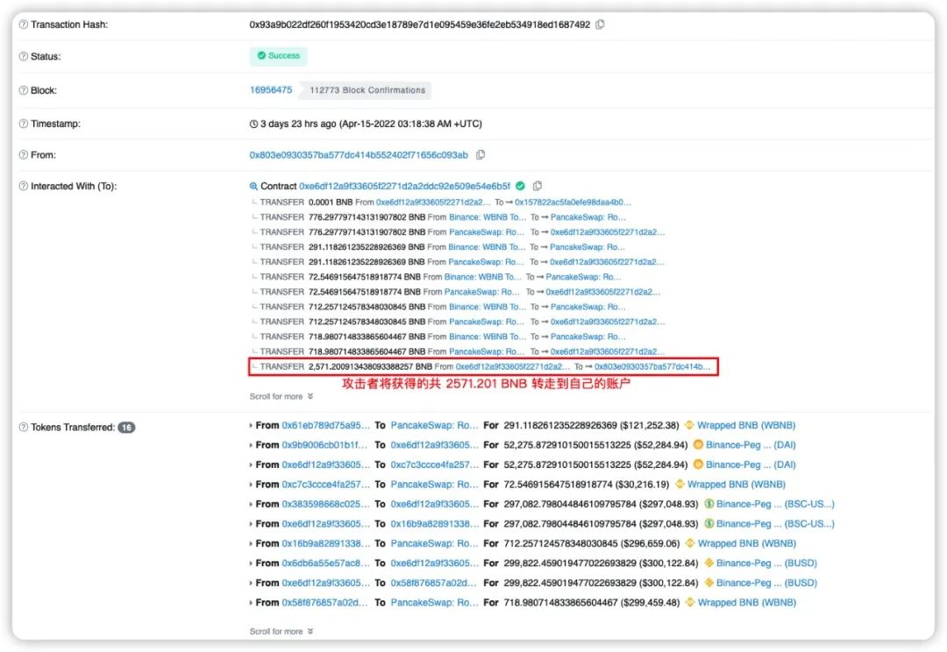Click DAI token icon in 0x9b9006cb01b1f row
Viewport: 947px width, 652px height.
698,445
